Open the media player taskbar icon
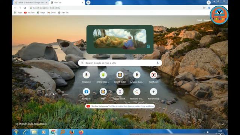Image resolution: width=240 pixels, height=135 pixels. pyautogui.click(x=43, y=132)
